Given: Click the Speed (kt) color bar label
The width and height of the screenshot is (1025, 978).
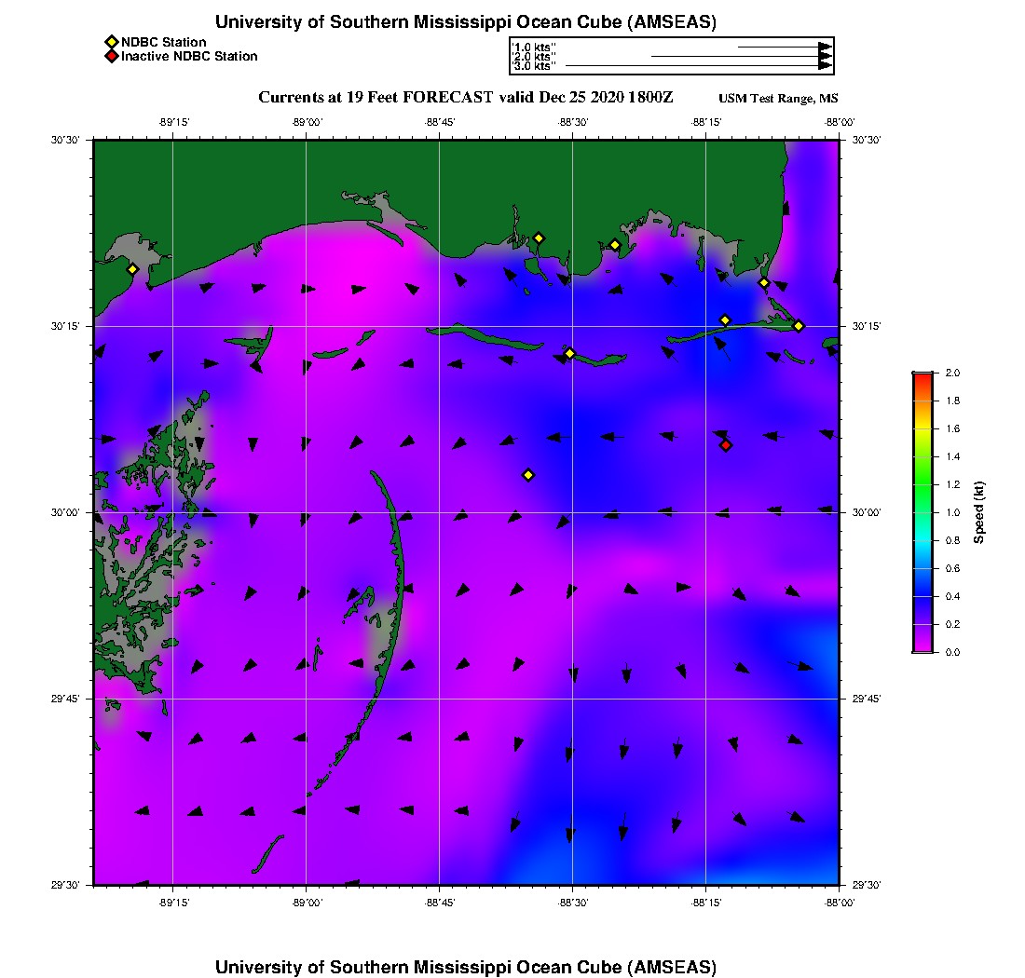Looking at the screenshot, I should point(978,512).
